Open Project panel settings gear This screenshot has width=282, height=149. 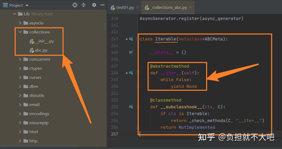pyautogui.click(x=94, y=5)
